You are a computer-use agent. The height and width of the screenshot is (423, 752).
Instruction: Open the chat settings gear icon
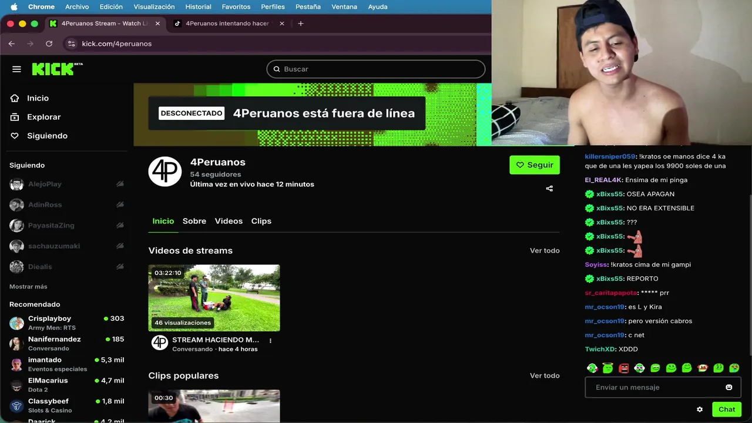point(700,409)
